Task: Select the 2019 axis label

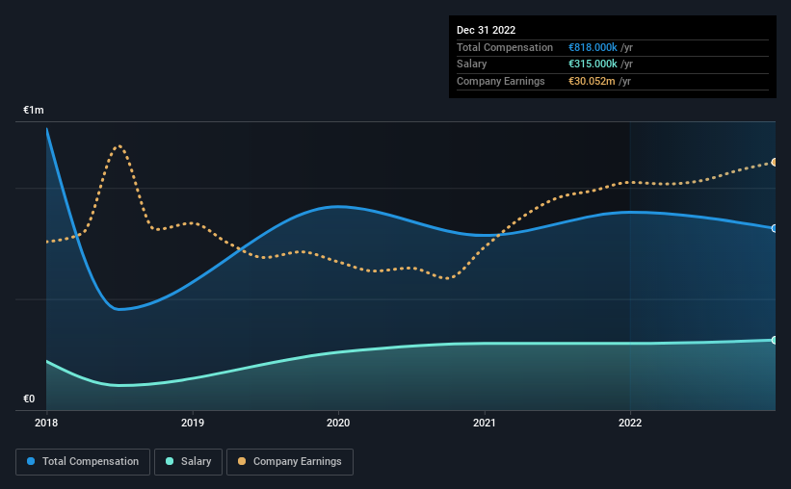Action: tap(192, 423)
